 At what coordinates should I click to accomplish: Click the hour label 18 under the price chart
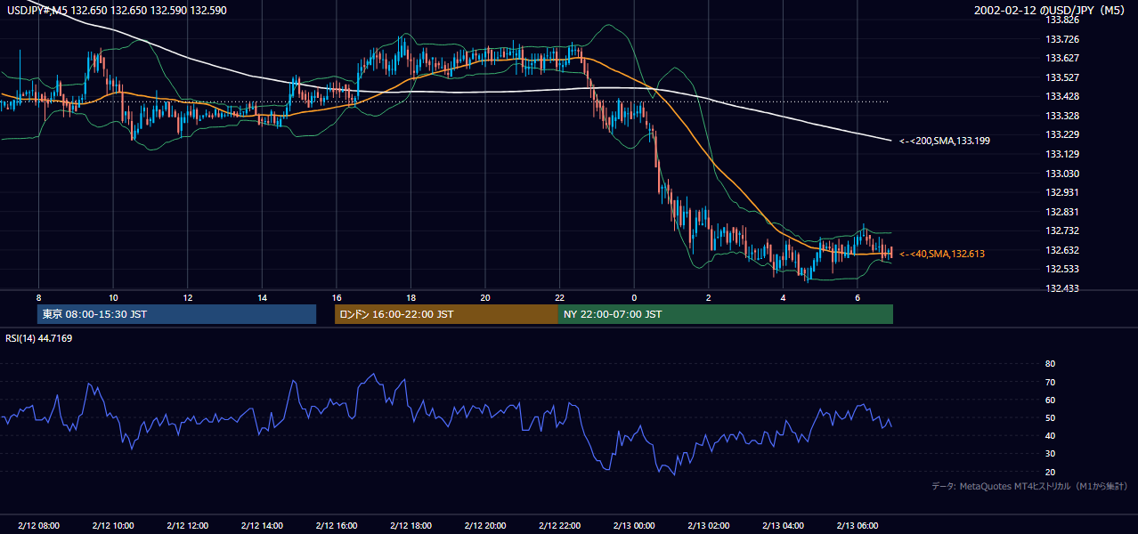pos(410,297)
